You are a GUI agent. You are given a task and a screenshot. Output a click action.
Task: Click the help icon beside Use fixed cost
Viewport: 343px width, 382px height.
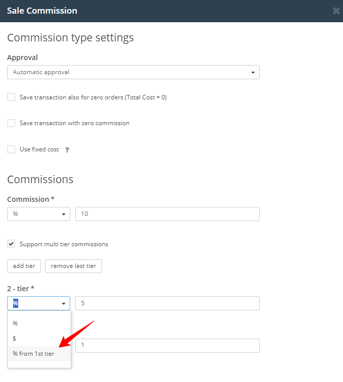coord(67,150)
